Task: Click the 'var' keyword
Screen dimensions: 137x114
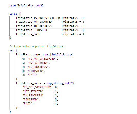Action: coord(12,51)
